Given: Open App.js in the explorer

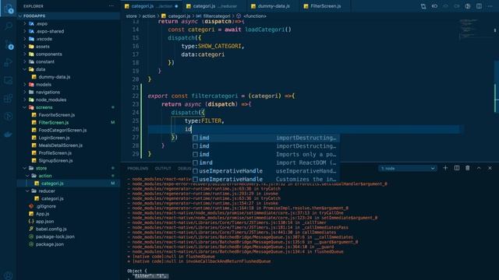Looking at the screenshot, I should [x=42, y=214].
